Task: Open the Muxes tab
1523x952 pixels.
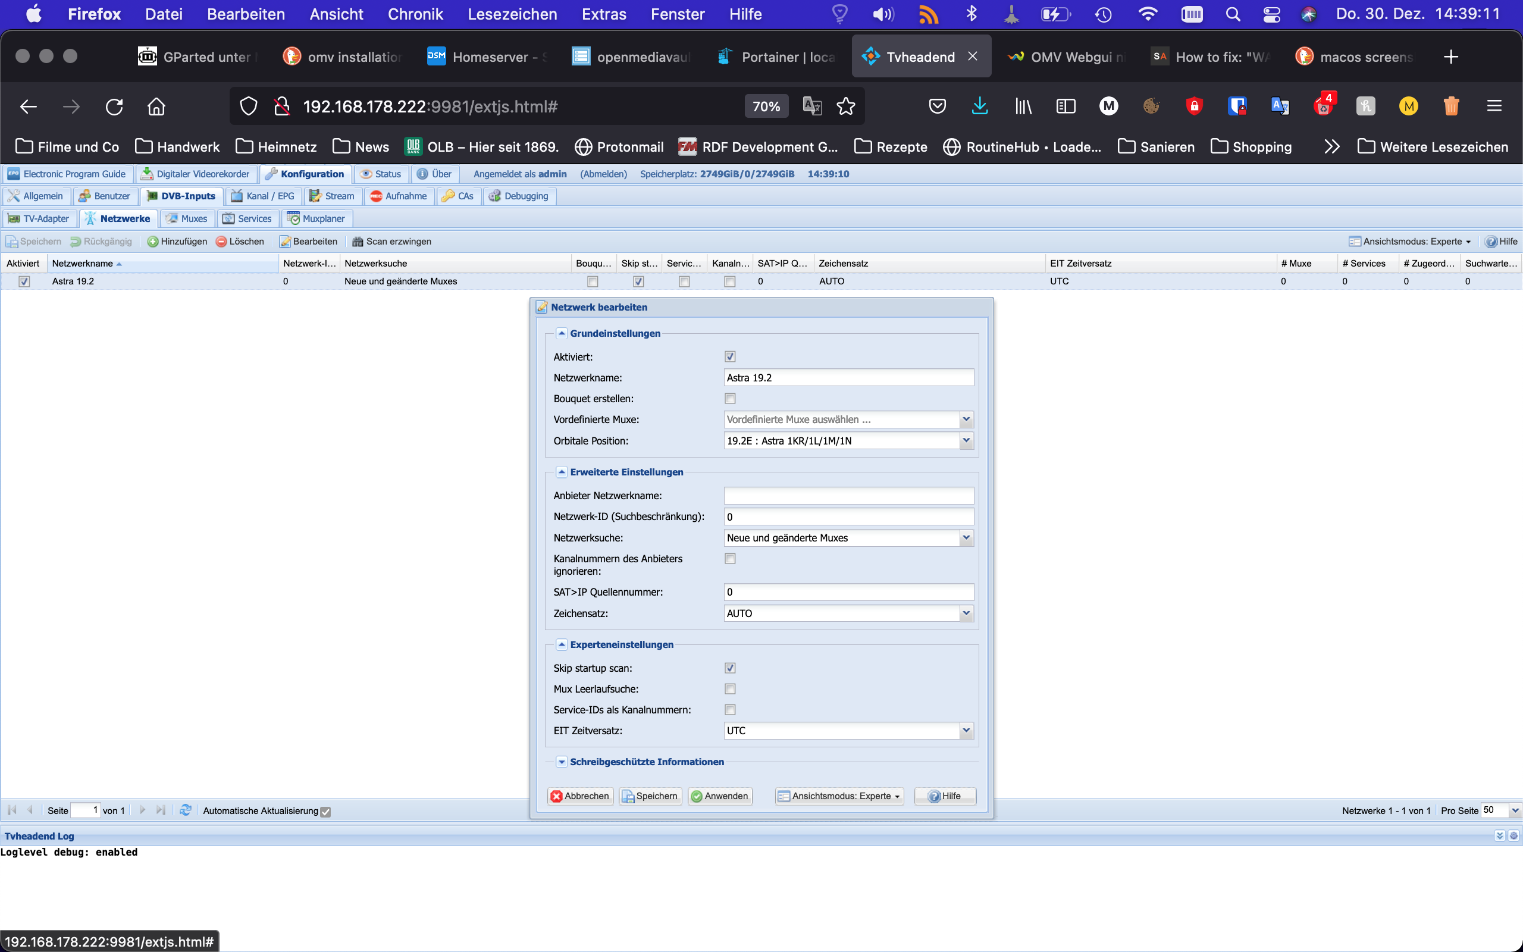Action: click(187, 218)
